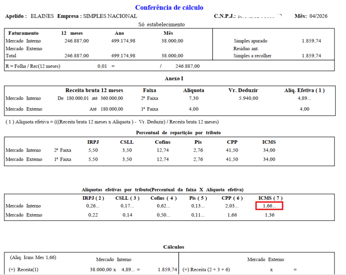This screenshot has height=275, width=346.
Task: Select Mercado Interno Alíq. Efetiva 4,89... in Anexo I
Action: pyautogui.click(x=304, y=98)
